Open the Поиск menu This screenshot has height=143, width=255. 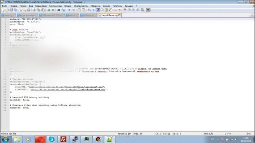(x=23, y=6)
